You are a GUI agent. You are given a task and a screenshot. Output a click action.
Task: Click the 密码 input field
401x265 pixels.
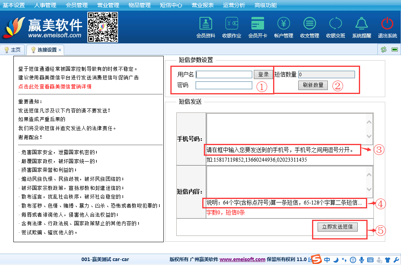pos(224,85)
